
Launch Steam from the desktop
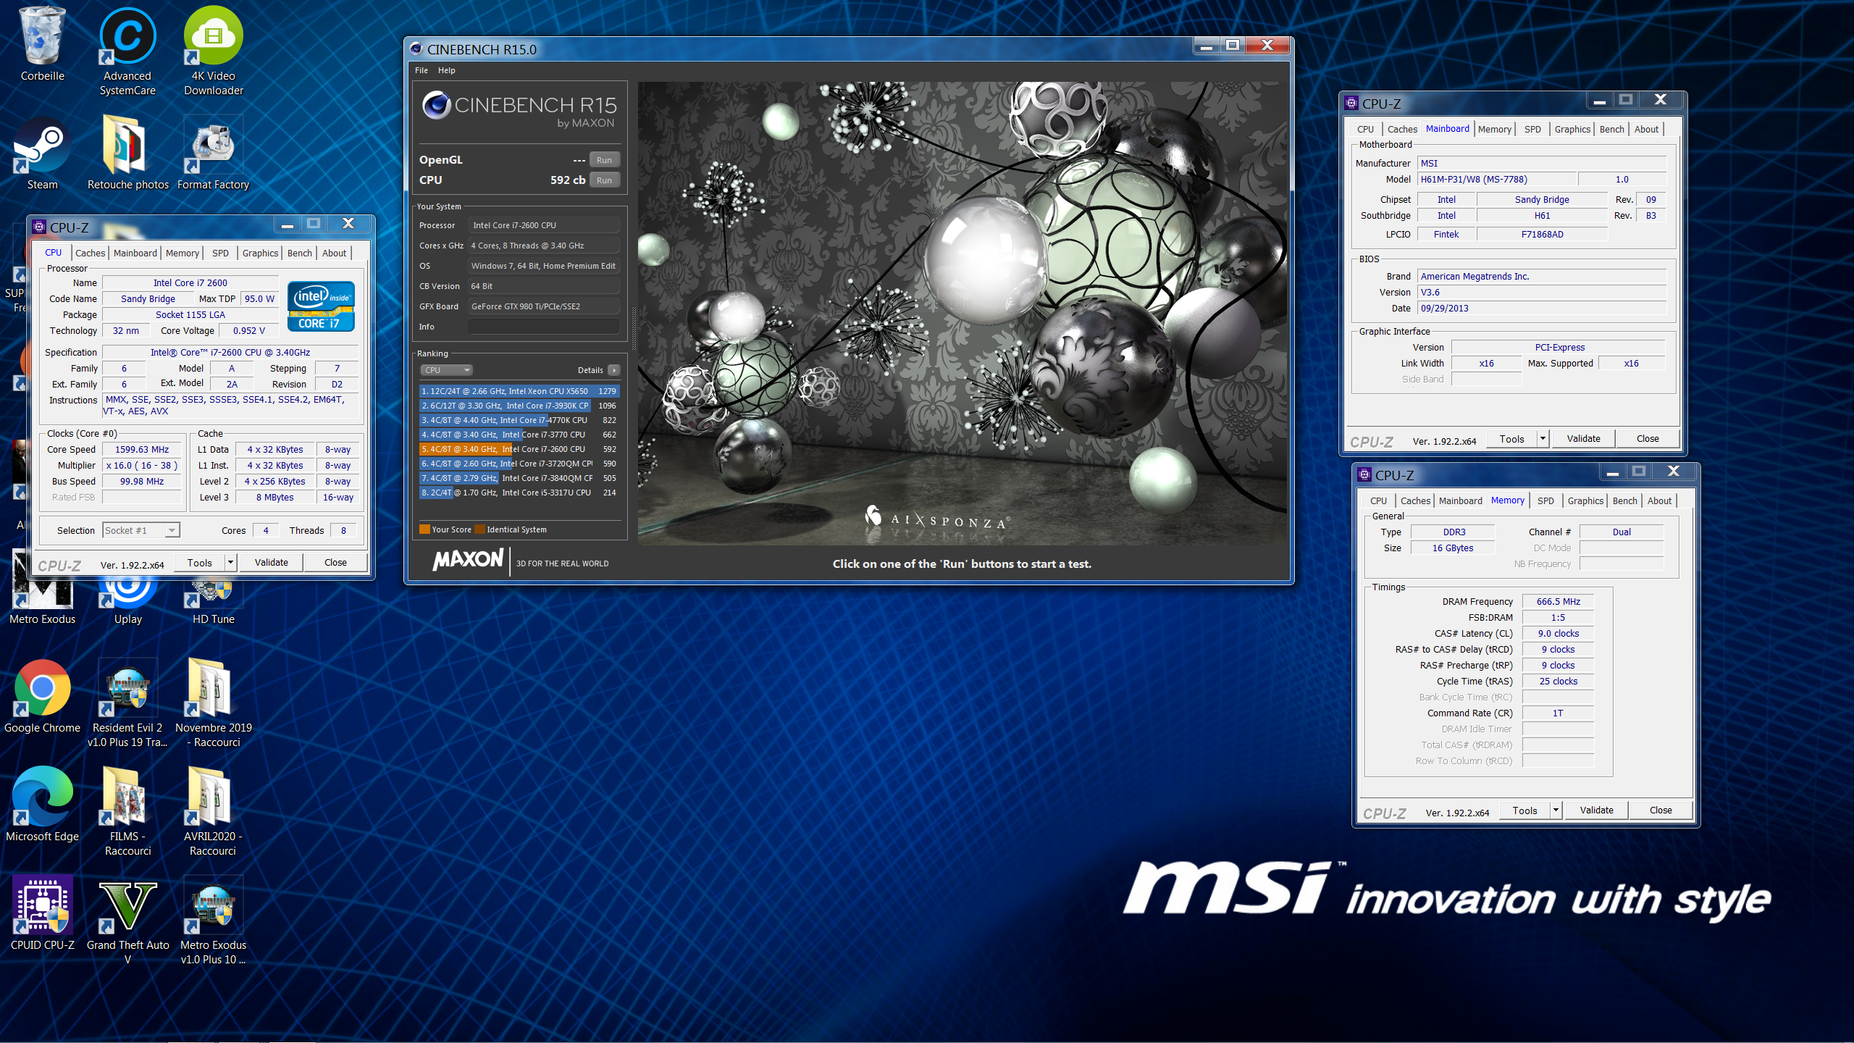[42, 152]
